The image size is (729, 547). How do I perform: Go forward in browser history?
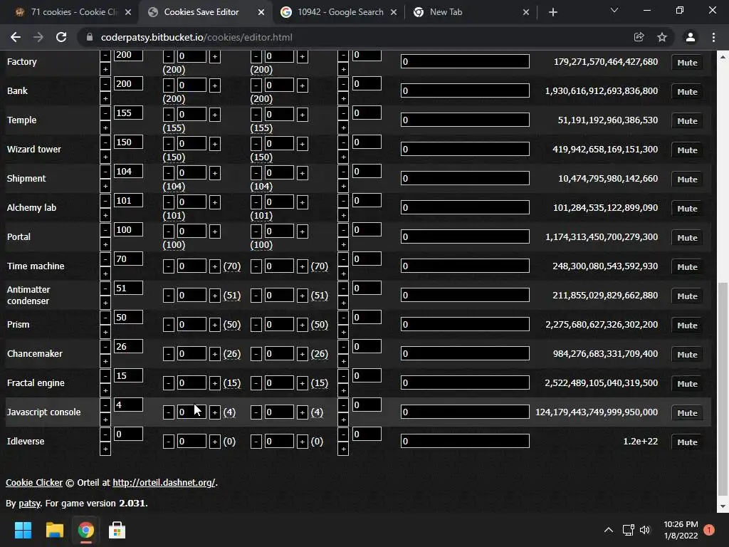click(38, 37)
